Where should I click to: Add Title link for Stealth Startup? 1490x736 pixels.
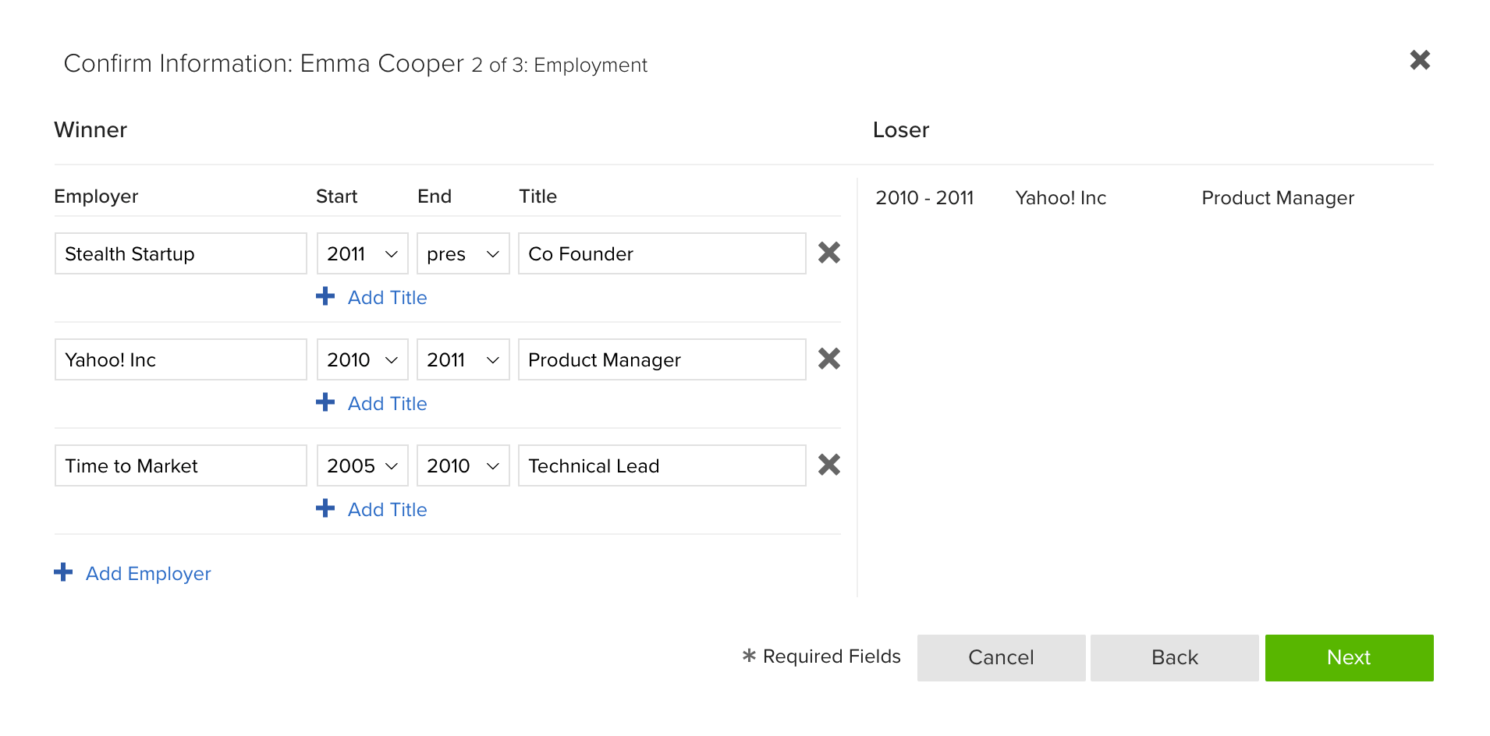(x=387, y=297)
